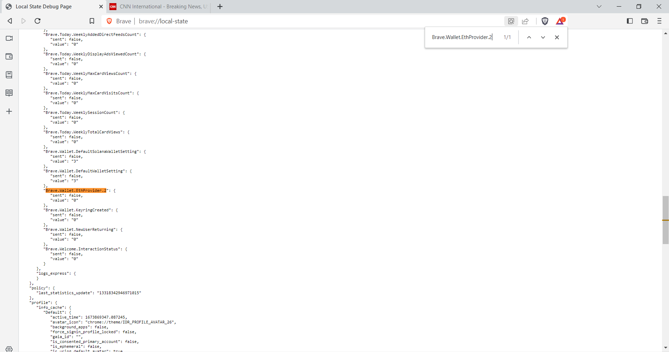The image size is (669, 352).
Task: Open a new tab with the plus button
Action: 220,6
